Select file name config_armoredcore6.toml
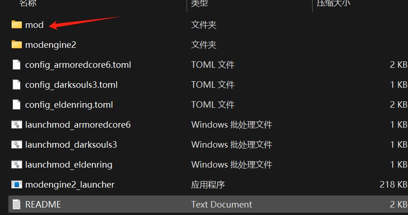The width and height of the screenshot is (408, 215). [78, 65]
